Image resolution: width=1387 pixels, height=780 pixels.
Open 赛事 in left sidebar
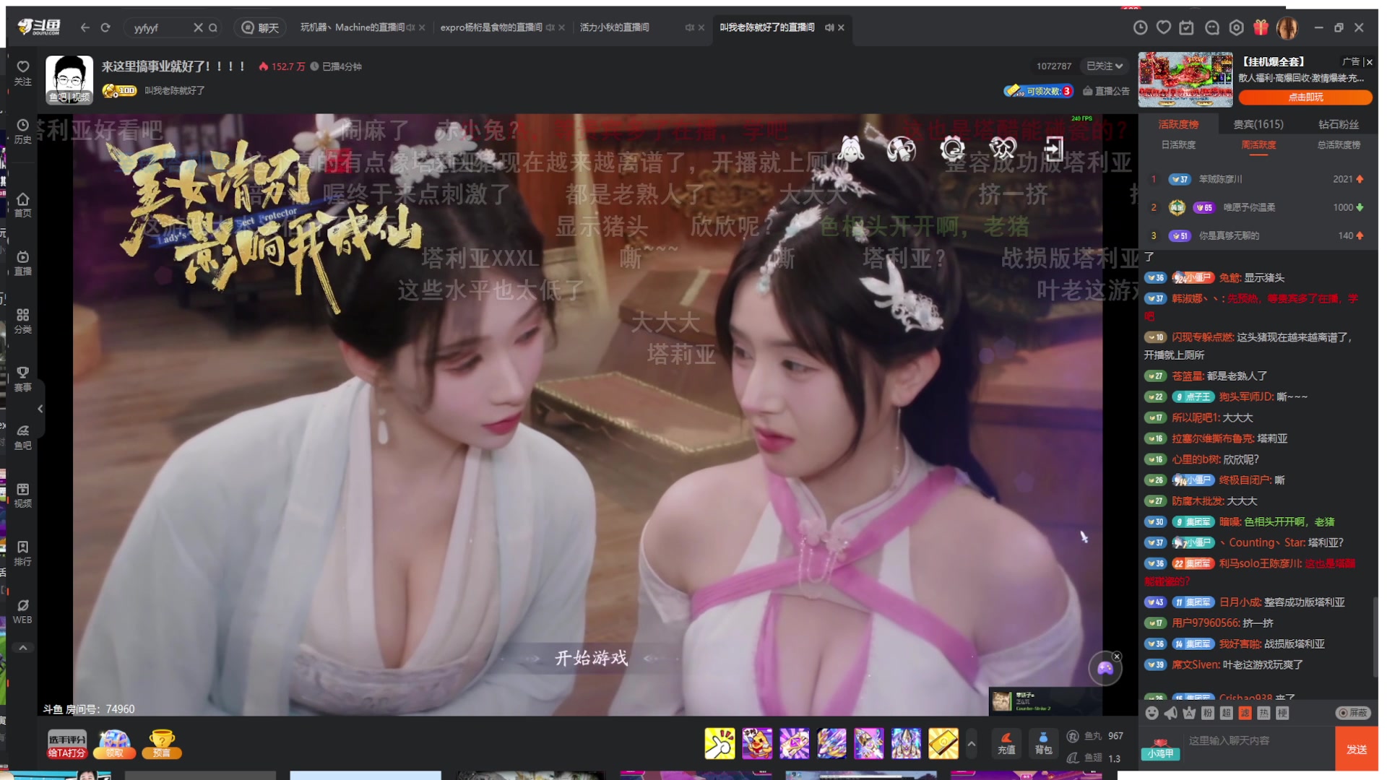pyautogui.click(x=23, y=378)
